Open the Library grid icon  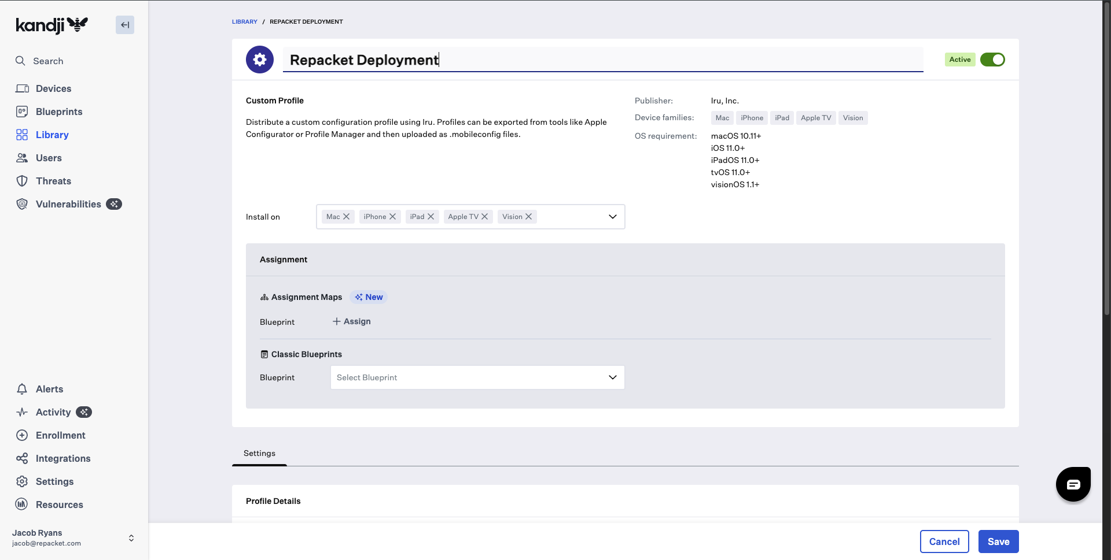(22, 135)
